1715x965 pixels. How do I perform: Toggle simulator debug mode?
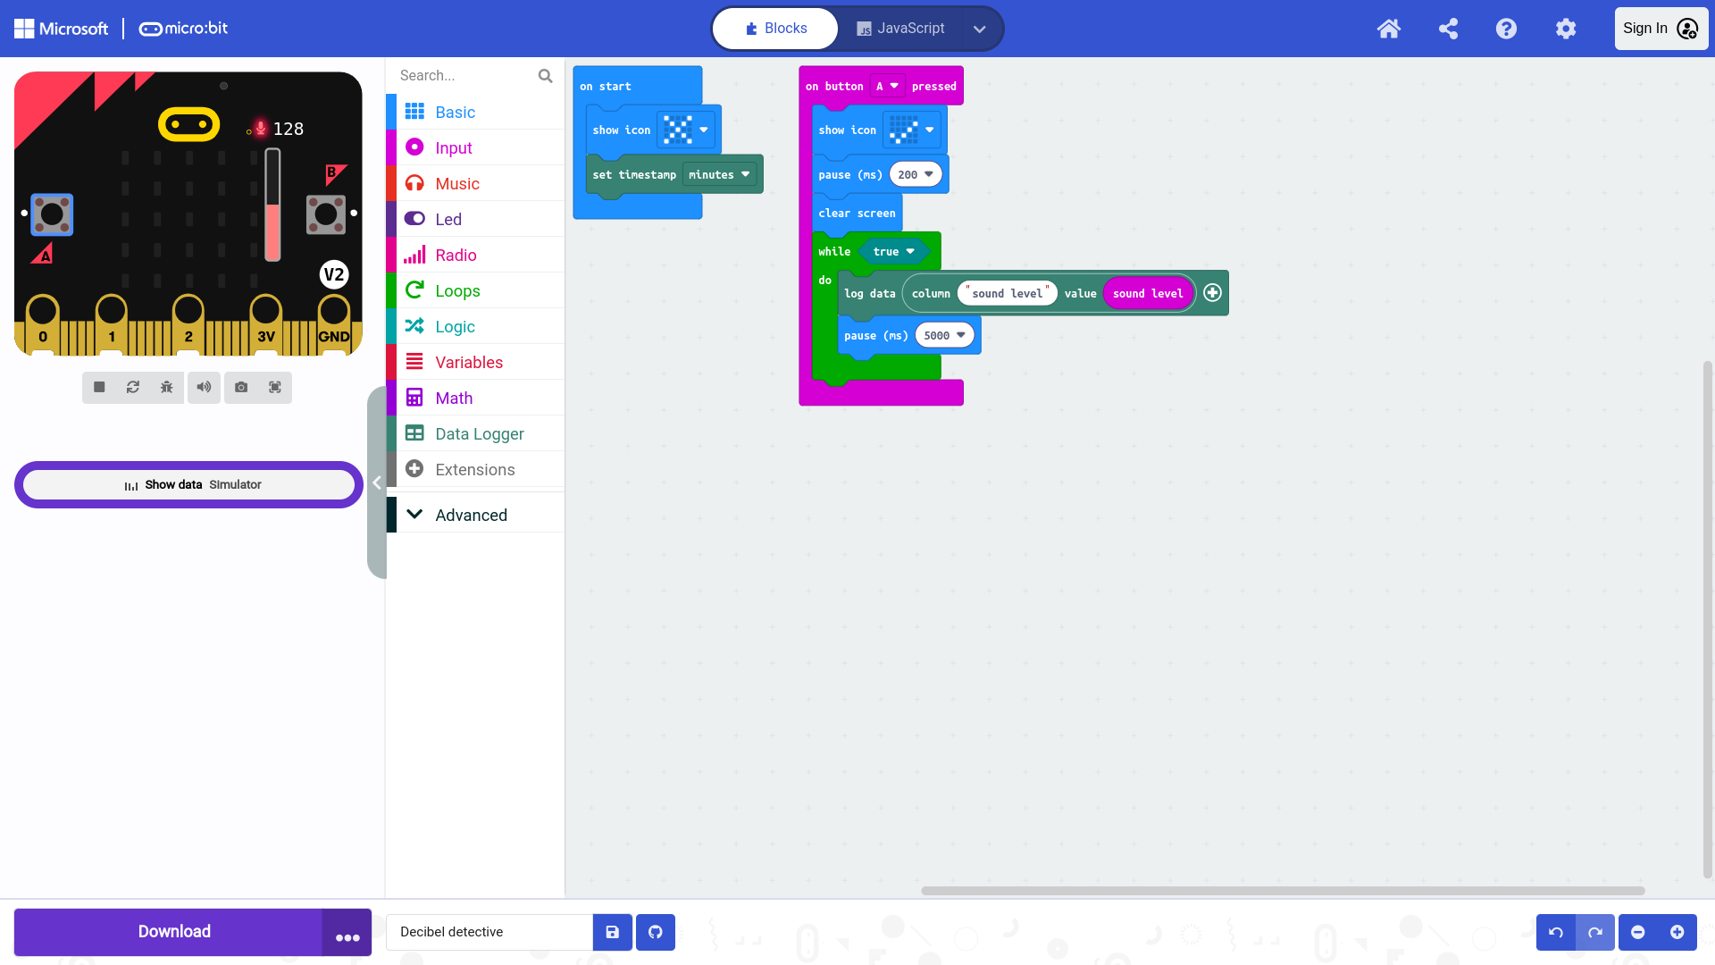pyautogui.click(x=167, y=387)
